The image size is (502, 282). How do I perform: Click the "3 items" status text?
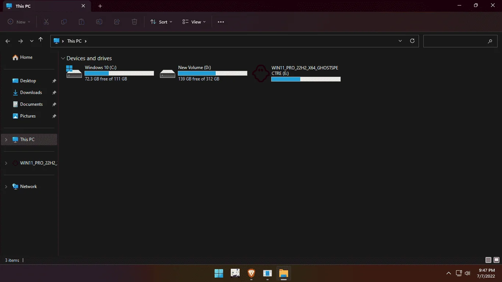(12, 260)
